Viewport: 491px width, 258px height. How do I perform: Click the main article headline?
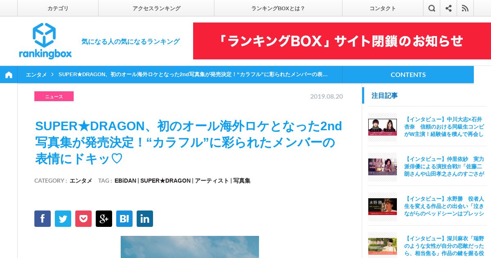pyautogui.click(x=189, y=143)
